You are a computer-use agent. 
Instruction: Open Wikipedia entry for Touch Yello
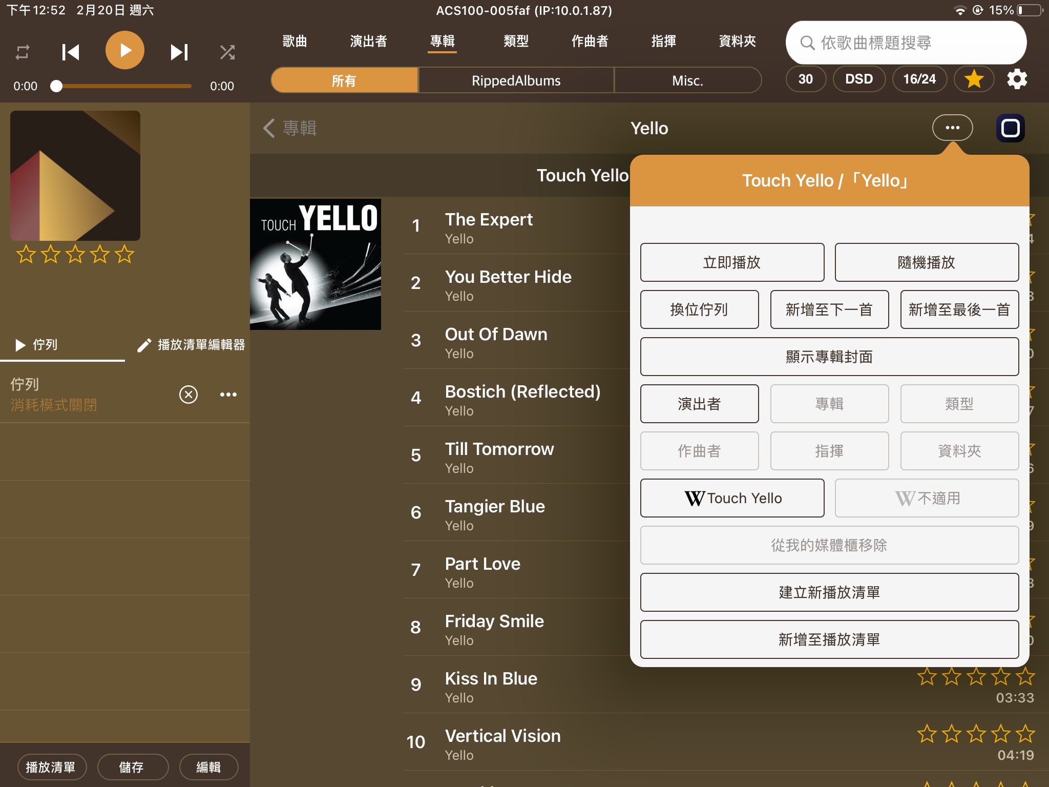pos(732,498)
